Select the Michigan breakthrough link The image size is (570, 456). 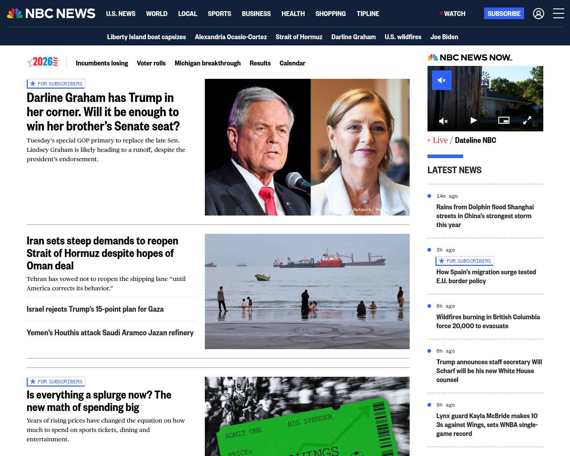[208, 63]
